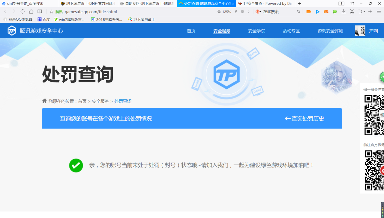384x218 pixels.
Task: Open the download manager arrow icon
Action: [343, 11]
